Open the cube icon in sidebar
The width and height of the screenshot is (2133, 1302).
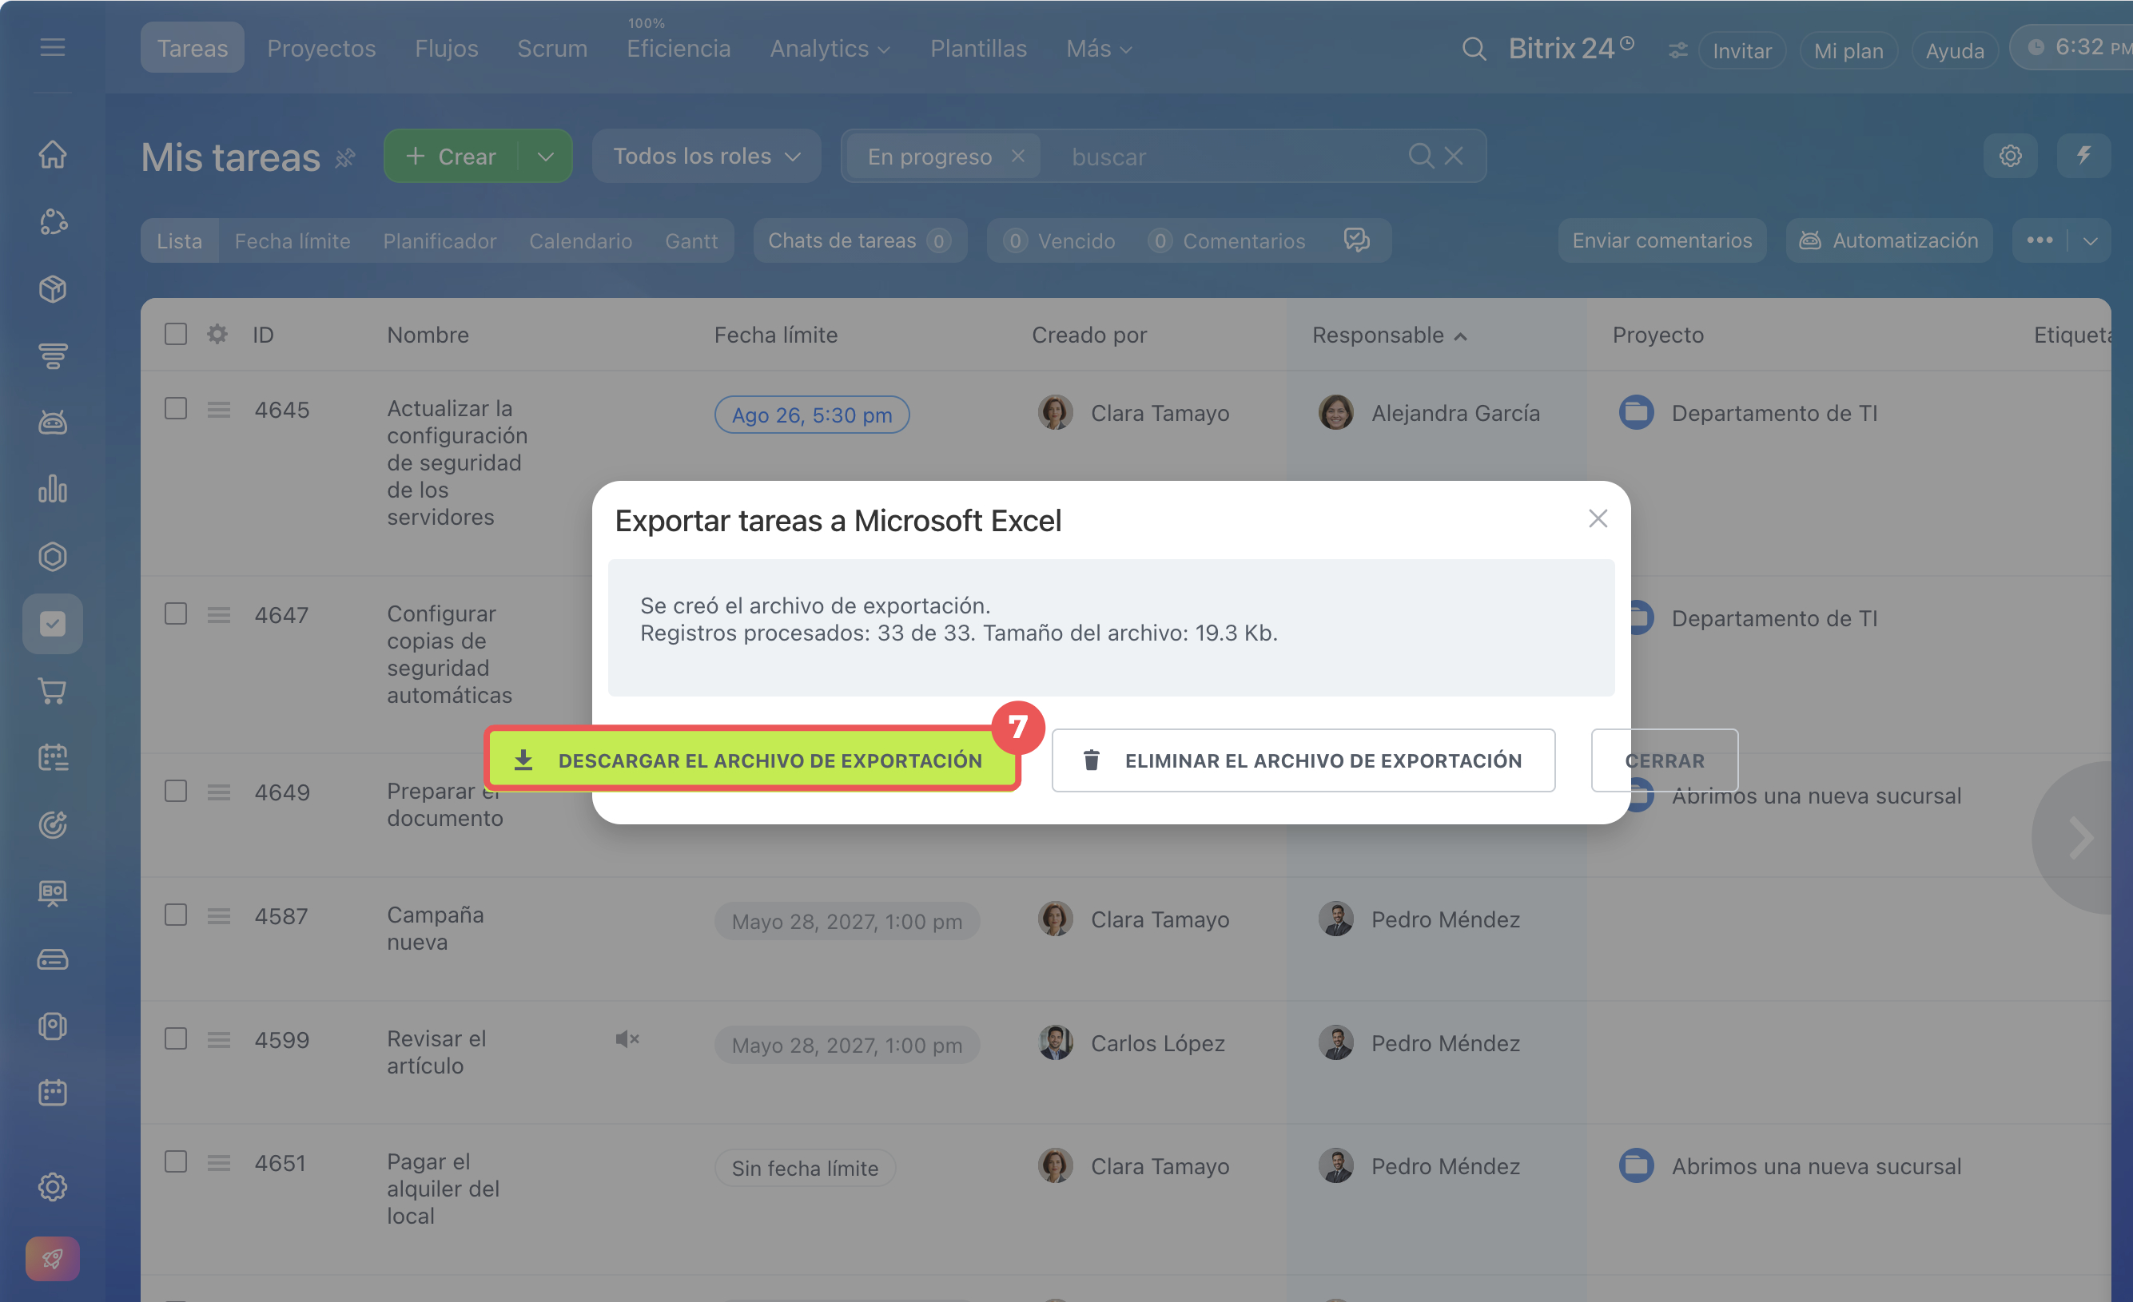(53, 289)
